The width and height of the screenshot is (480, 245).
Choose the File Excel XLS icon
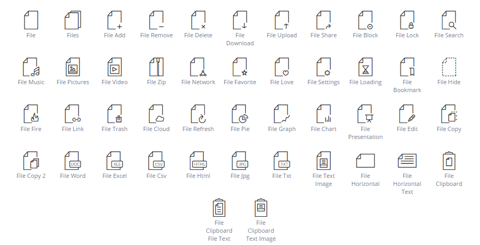(x=115, y=161)
